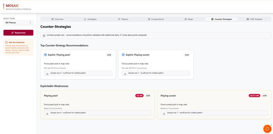This screenshot has width=273, height=134.
Task: Click the LOW badge on Playing sunset weakness
Action: [x=265, y=96]
